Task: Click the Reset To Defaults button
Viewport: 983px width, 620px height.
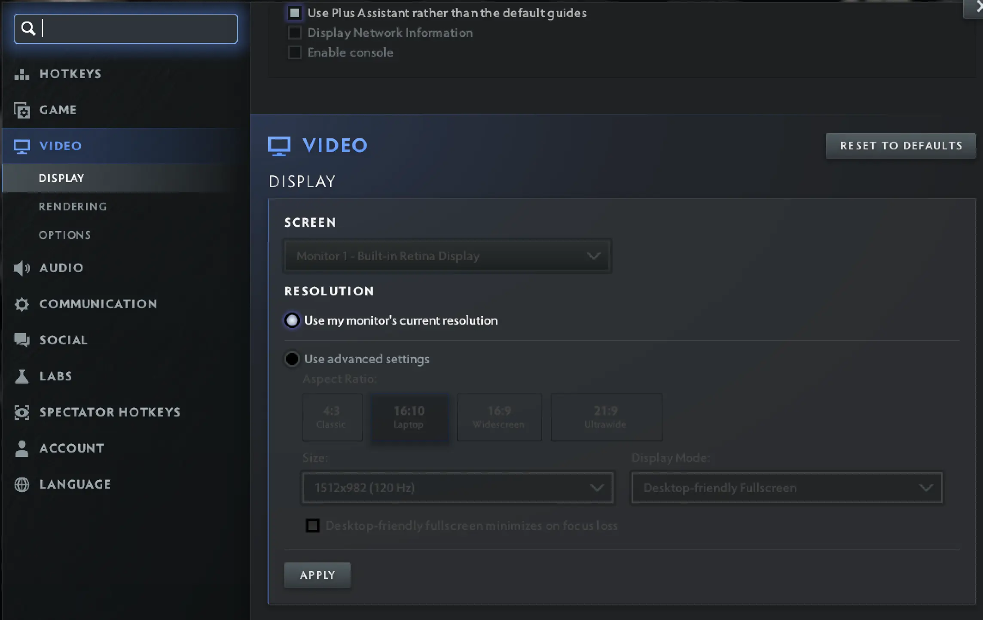Action: point(901,146)
